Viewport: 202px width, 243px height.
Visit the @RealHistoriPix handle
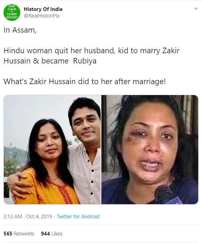(42, 16)
